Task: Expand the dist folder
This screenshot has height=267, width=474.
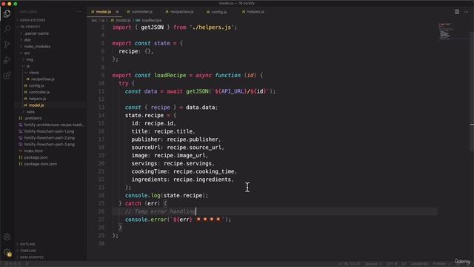Action: [27, 40]
